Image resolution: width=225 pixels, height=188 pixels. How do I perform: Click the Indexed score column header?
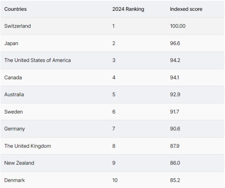[186, 9]
